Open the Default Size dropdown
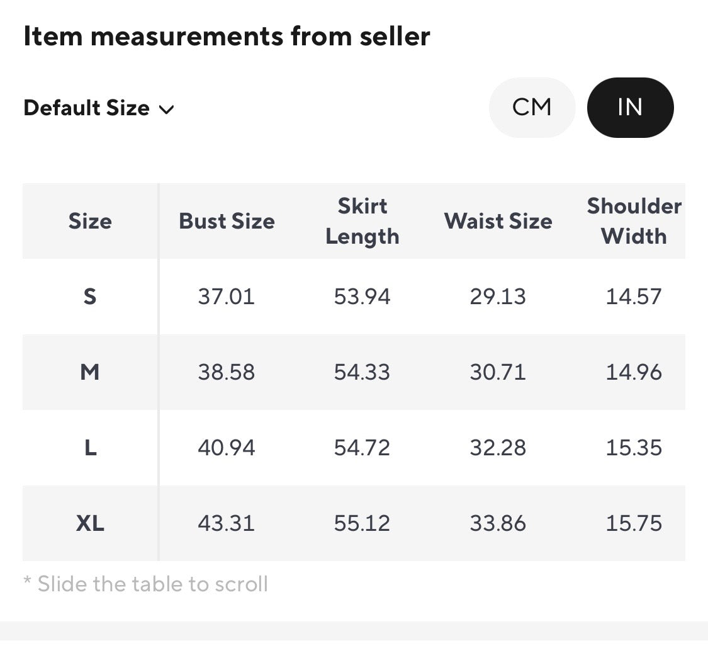708x648 pixels. coord(99,108)
